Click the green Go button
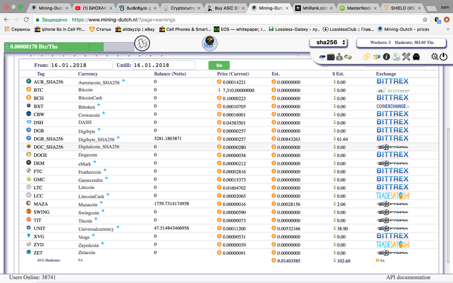This screenshot has width=453, height=283. point(219,65)
